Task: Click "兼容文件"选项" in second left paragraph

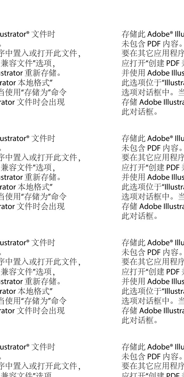Action: (28, 167)
